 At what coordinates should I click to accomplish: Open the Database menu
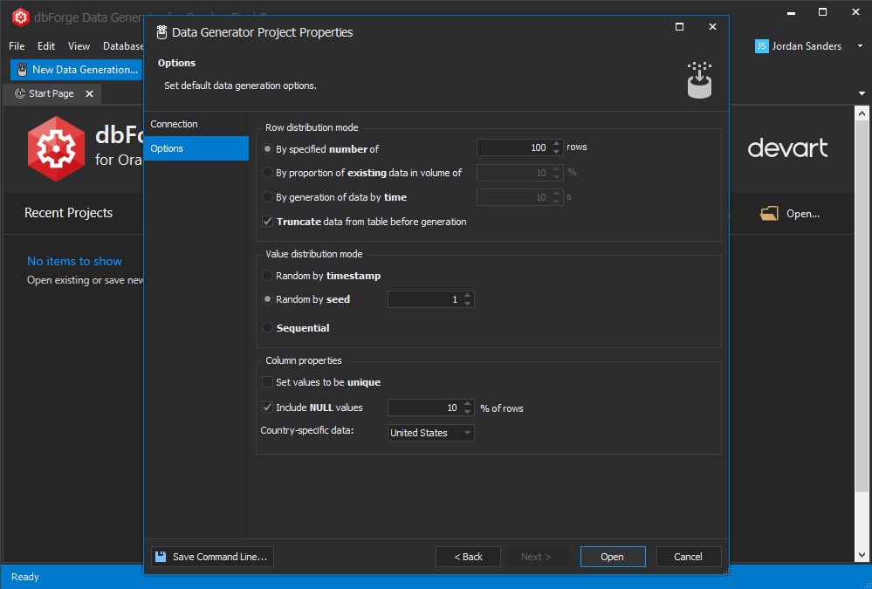(x=122, y=45)
